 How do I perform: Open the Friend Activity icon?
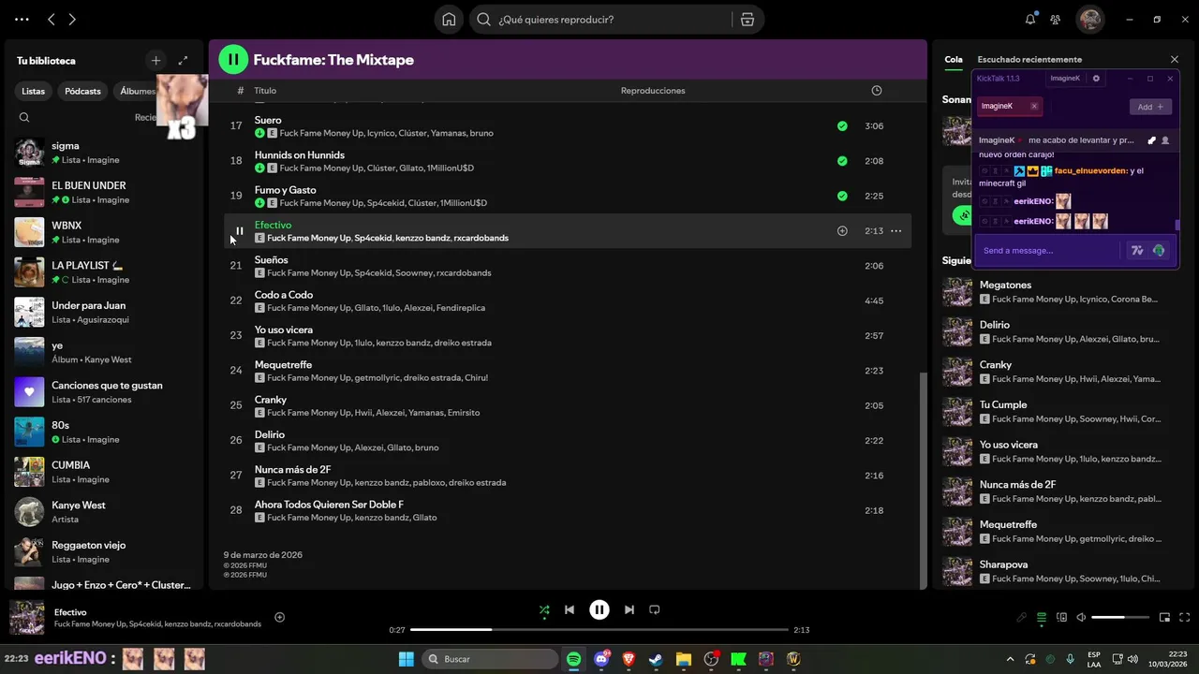click(1056, 20)
